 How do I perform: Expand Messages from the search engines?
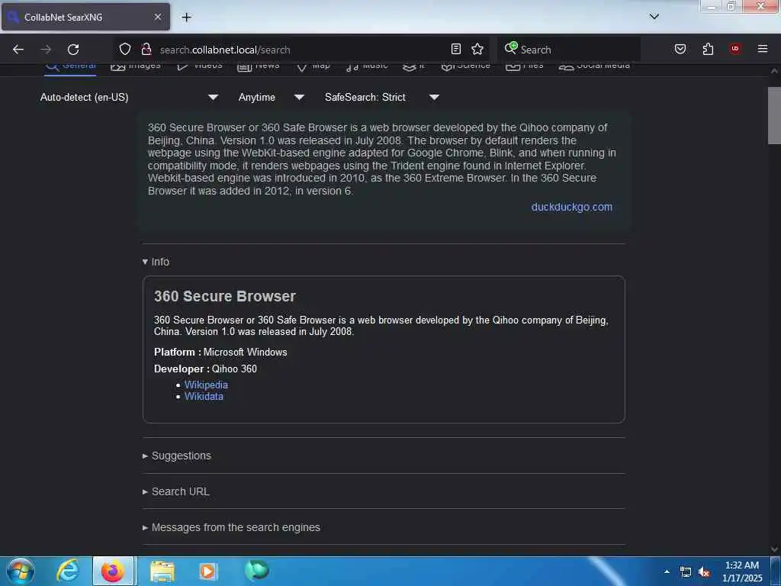point(231,527)
